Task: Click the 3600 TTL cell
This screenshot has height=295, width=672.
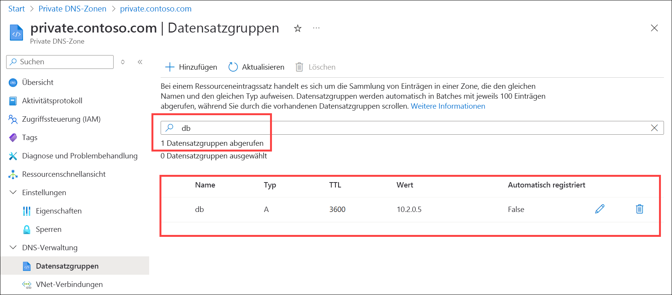Action: click(x=337, y=209)
